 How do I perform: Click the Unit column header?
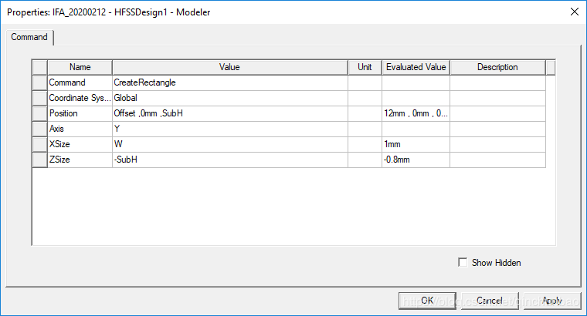click(365, 67)
